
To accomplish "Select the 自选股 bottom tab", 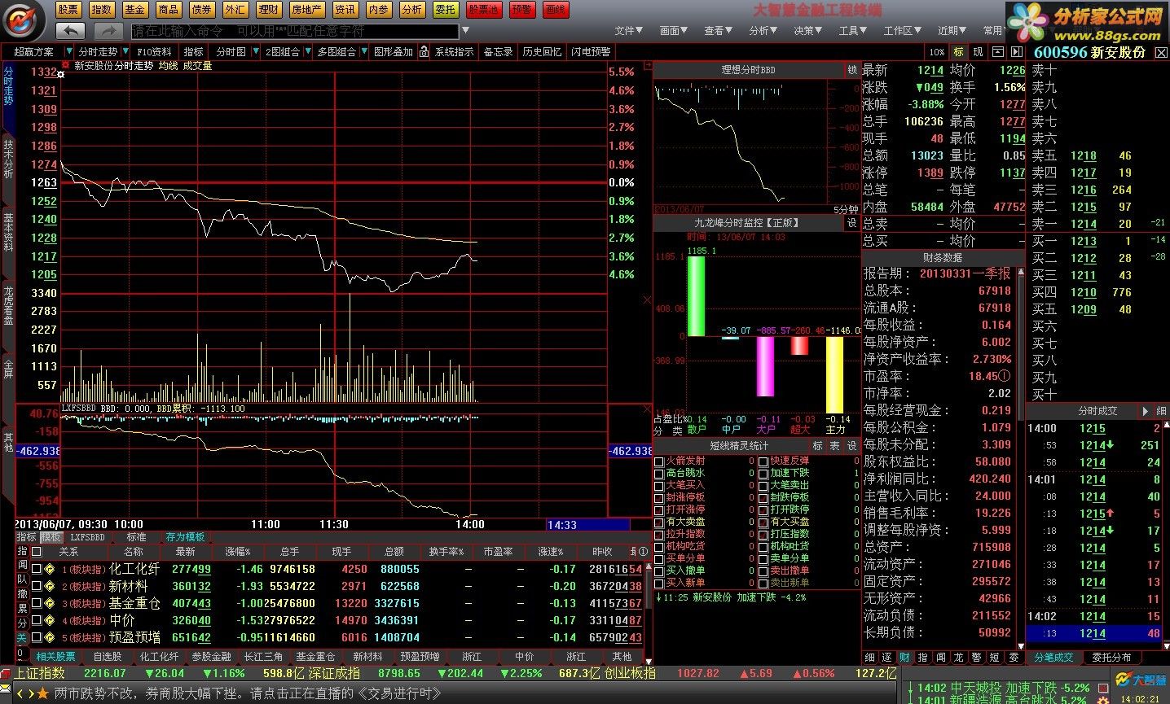I will click(108, 657).
